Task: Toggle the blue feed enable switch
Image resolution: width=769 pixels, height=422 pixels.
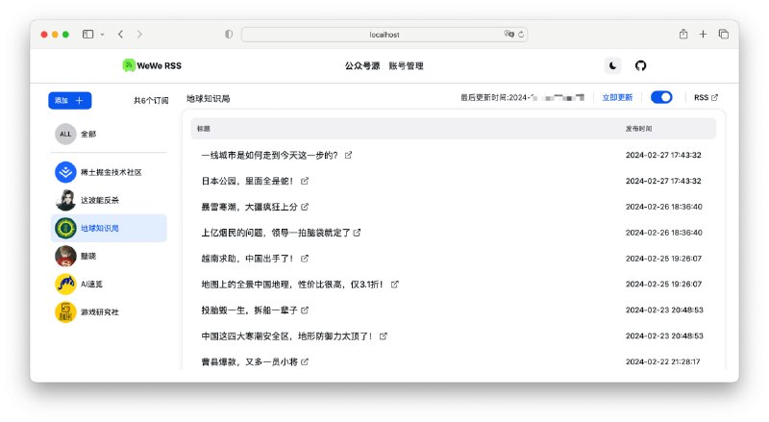Action: pyautogui.click(x=661, y=97)
